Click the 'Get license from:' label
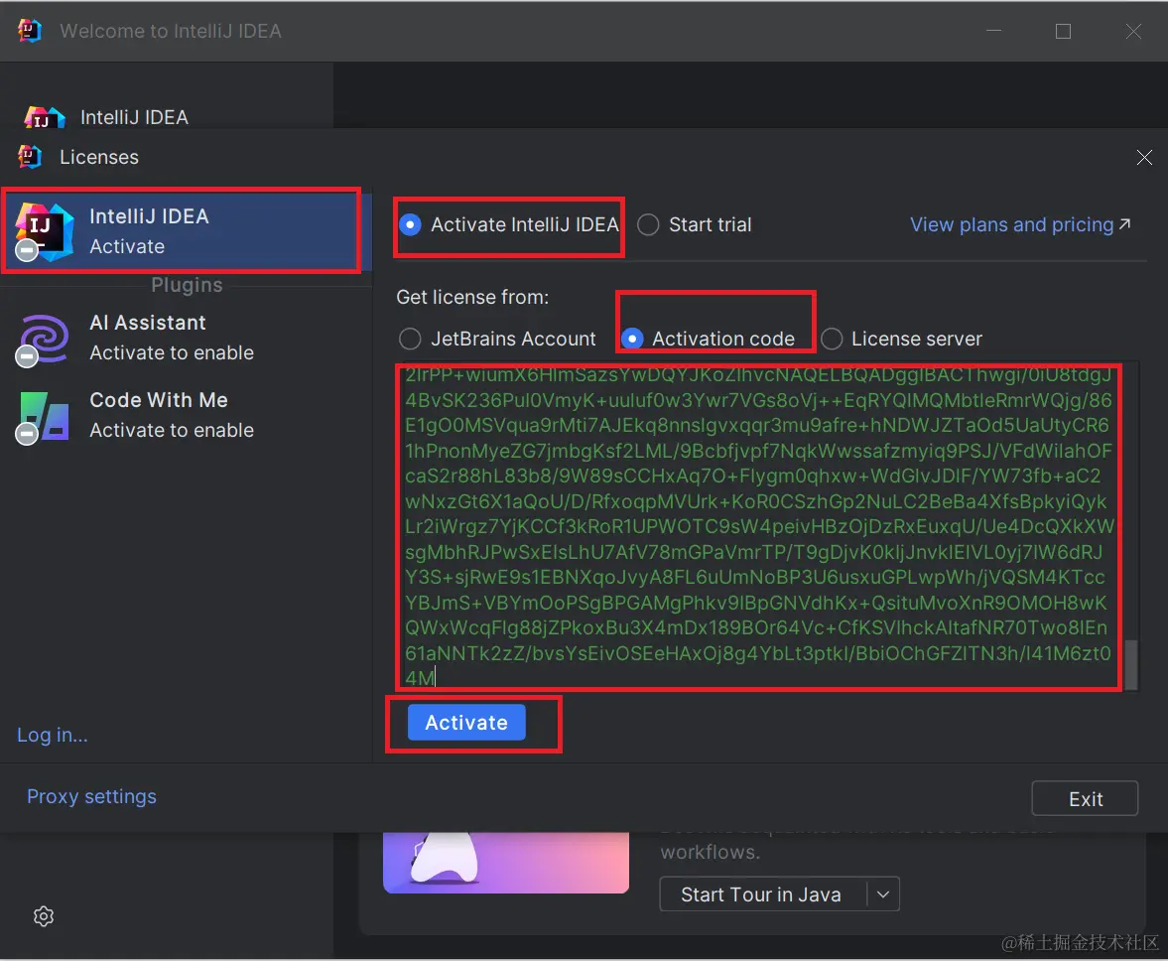Image resolution: width=1168 pixels, height=961 pixels. coord(472,297)
